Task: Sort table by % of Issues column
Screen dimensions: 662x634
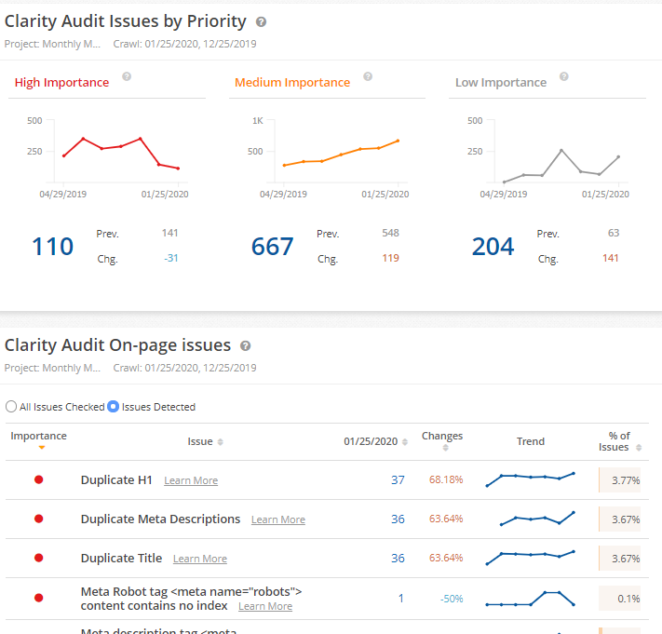Action: 639,448
